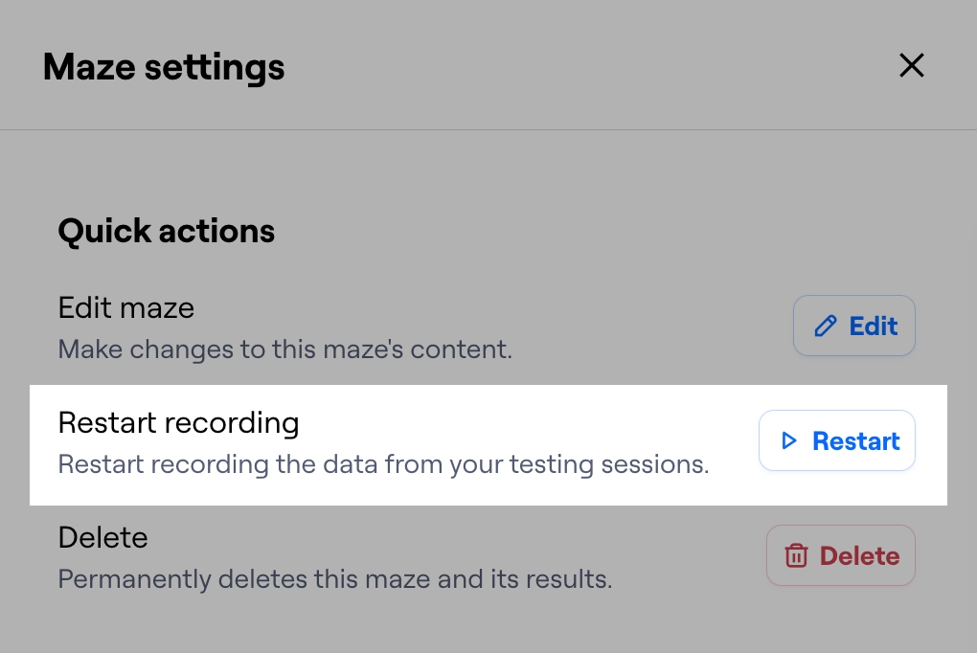Select the Restart recording description text
This screenshot has width=977, height=653.
coord(383,464)
